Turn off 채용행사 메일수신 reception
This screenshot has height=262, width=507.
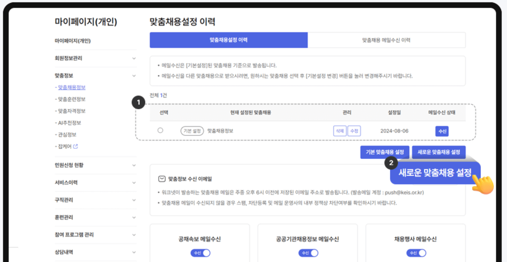(x=416, y=253)
